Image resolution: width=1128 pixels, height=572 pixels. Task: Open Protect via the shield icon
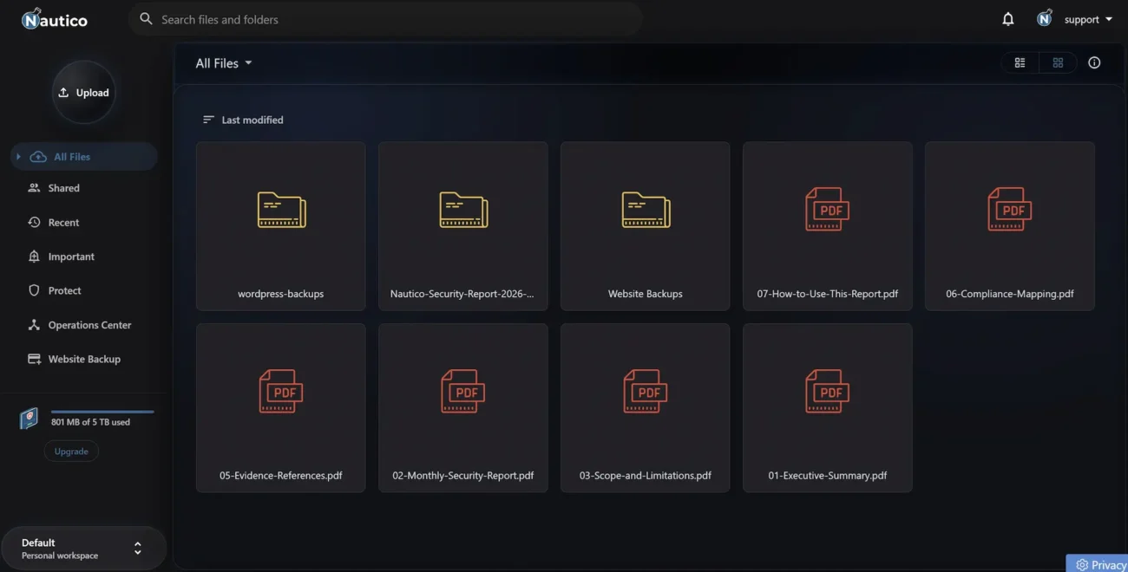[x=32, y=290]
